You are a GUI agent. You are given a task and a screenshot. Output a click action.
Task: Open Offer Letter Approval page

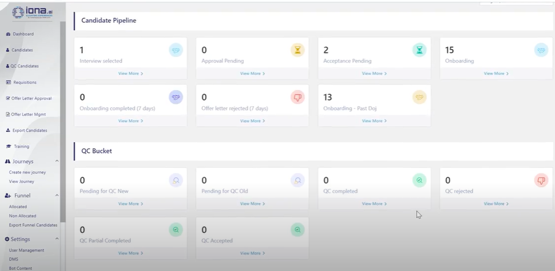(31, 98)
